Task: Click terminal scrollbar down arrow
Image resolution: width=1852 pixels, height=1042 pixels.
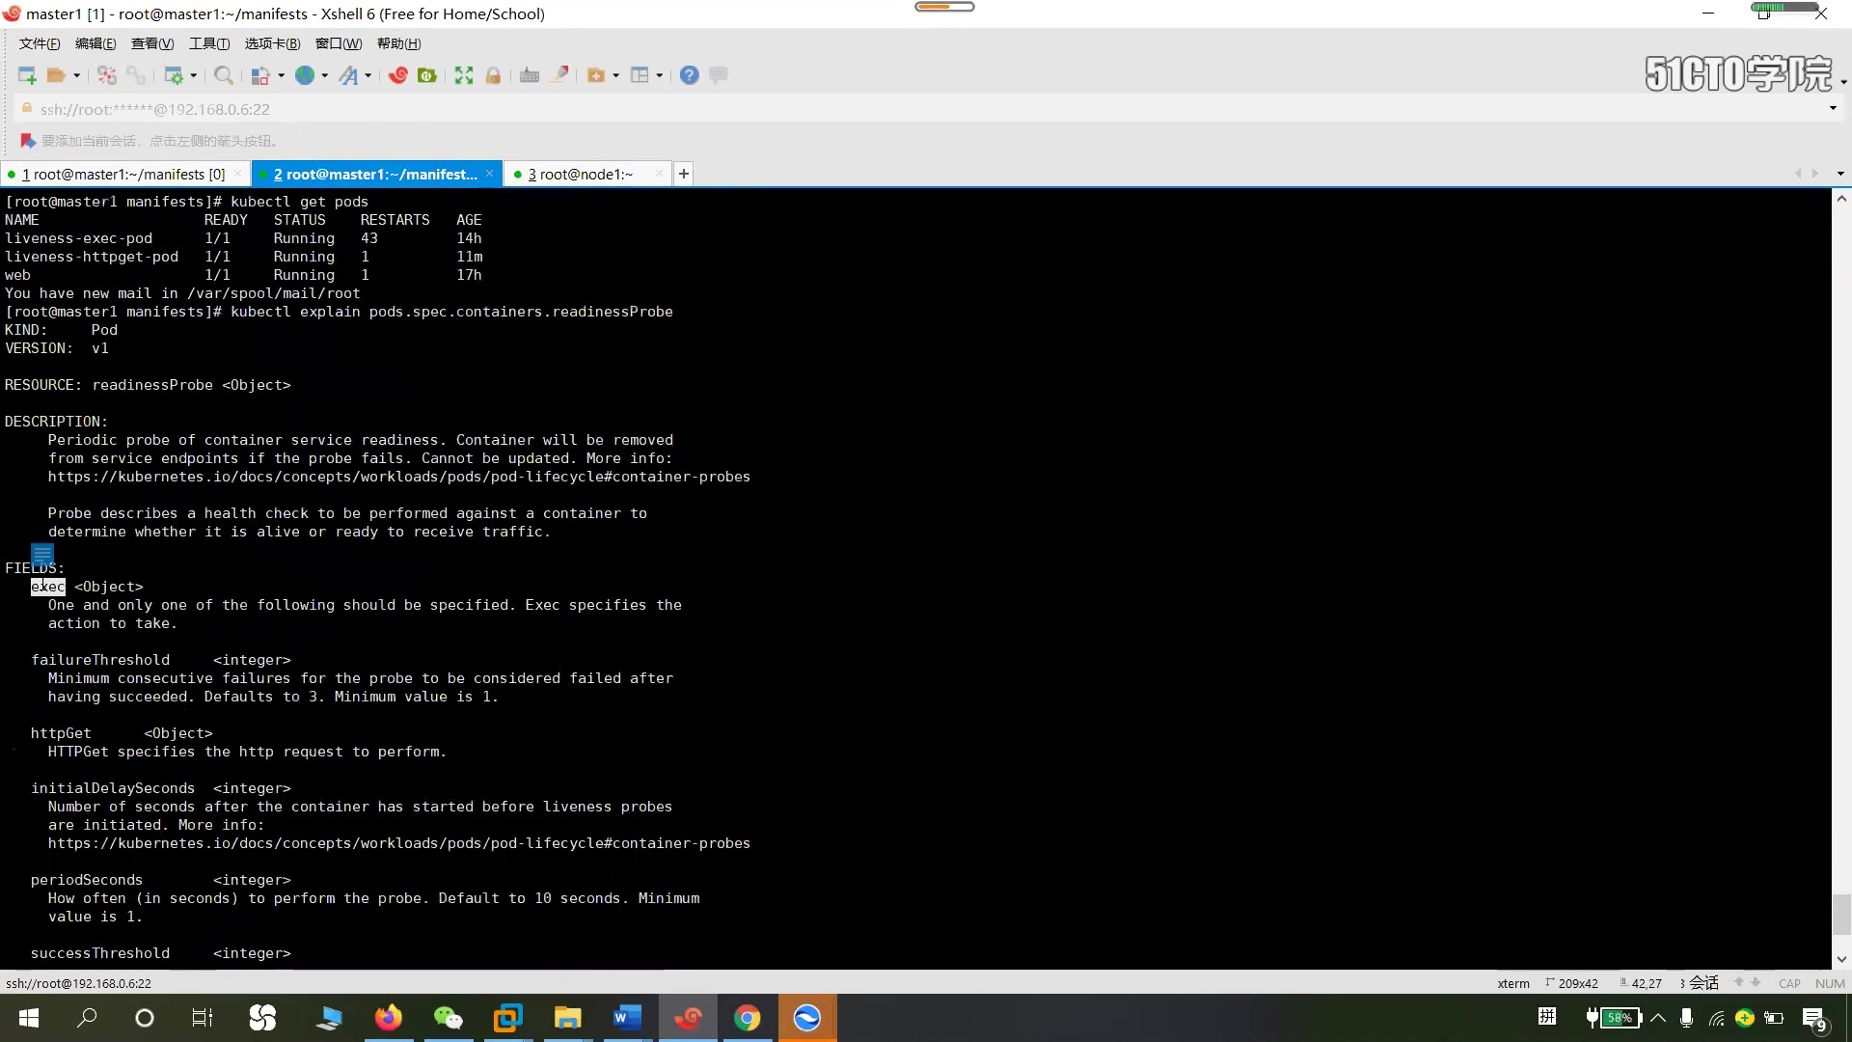Action: coord(1841,959)
